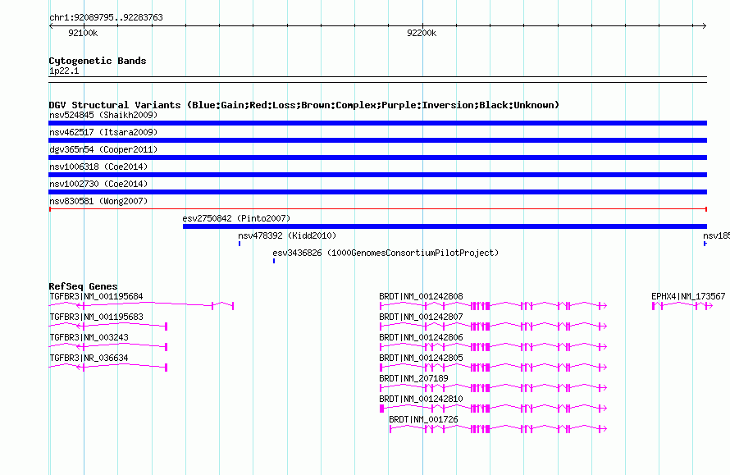Image resolution: width=730 pixels, height=475 pixels.
Task: Click the nsv524845 (Shaikh2009) variant label
Action: [103, 115]
